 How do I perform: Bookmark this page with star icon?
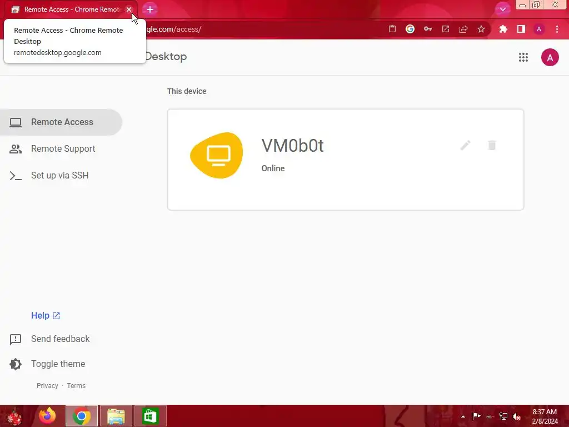tap(481, 29)
